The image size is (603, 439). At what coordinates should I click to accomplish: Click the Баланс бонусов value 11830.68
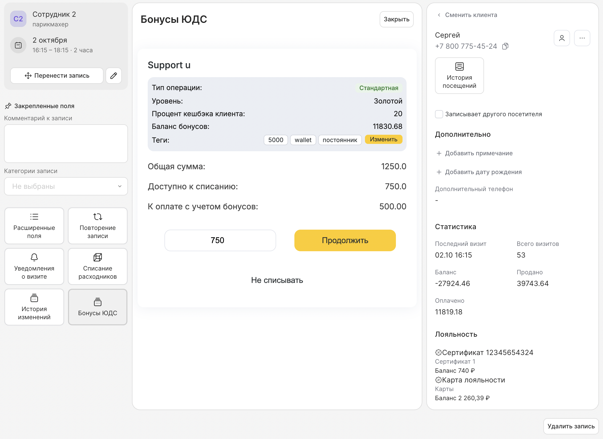pos(387,126)
